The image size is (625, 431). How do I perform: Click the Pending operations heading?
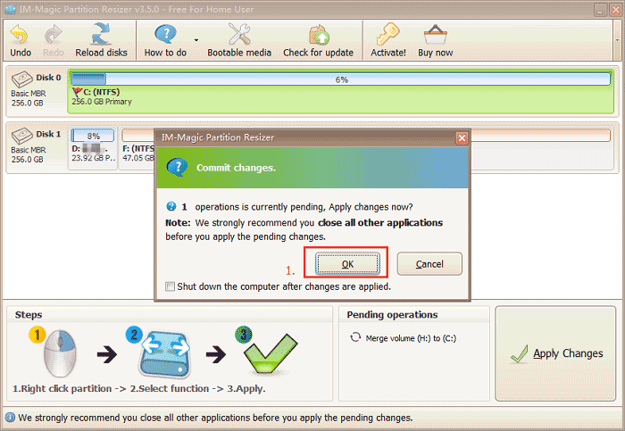tap(392, 315)
